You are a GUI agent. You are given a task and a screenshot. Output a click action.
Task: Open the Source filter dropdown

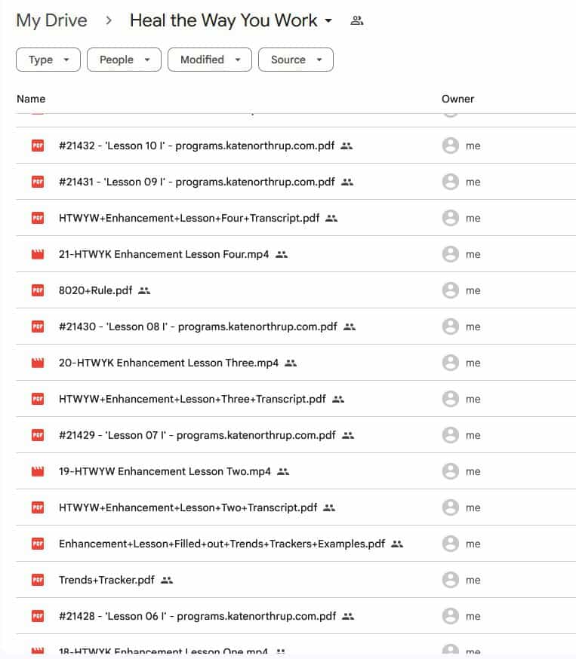[295, 60]
